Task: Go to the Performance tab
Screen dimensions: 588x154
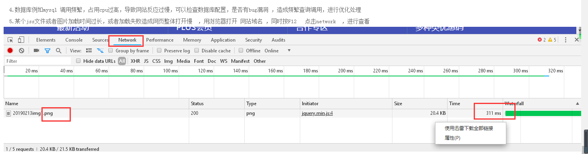Action: pyautogui.click(x=160, y=40)
